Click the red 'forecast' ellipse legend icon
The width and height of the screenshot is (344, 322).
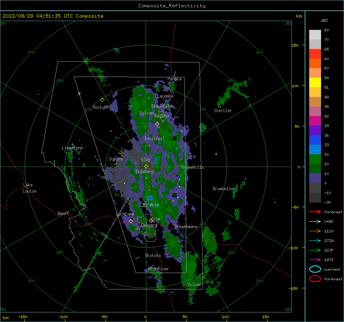(315, 279)
